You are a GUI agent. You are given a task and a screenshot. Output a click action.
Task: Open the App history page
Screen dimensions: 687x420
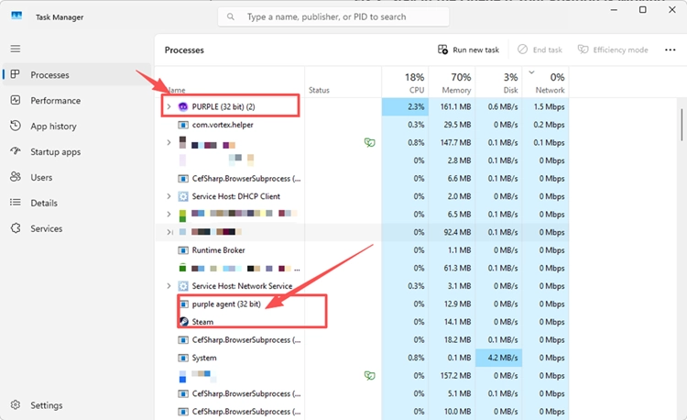pyautogui.click(x=78, y=127)
